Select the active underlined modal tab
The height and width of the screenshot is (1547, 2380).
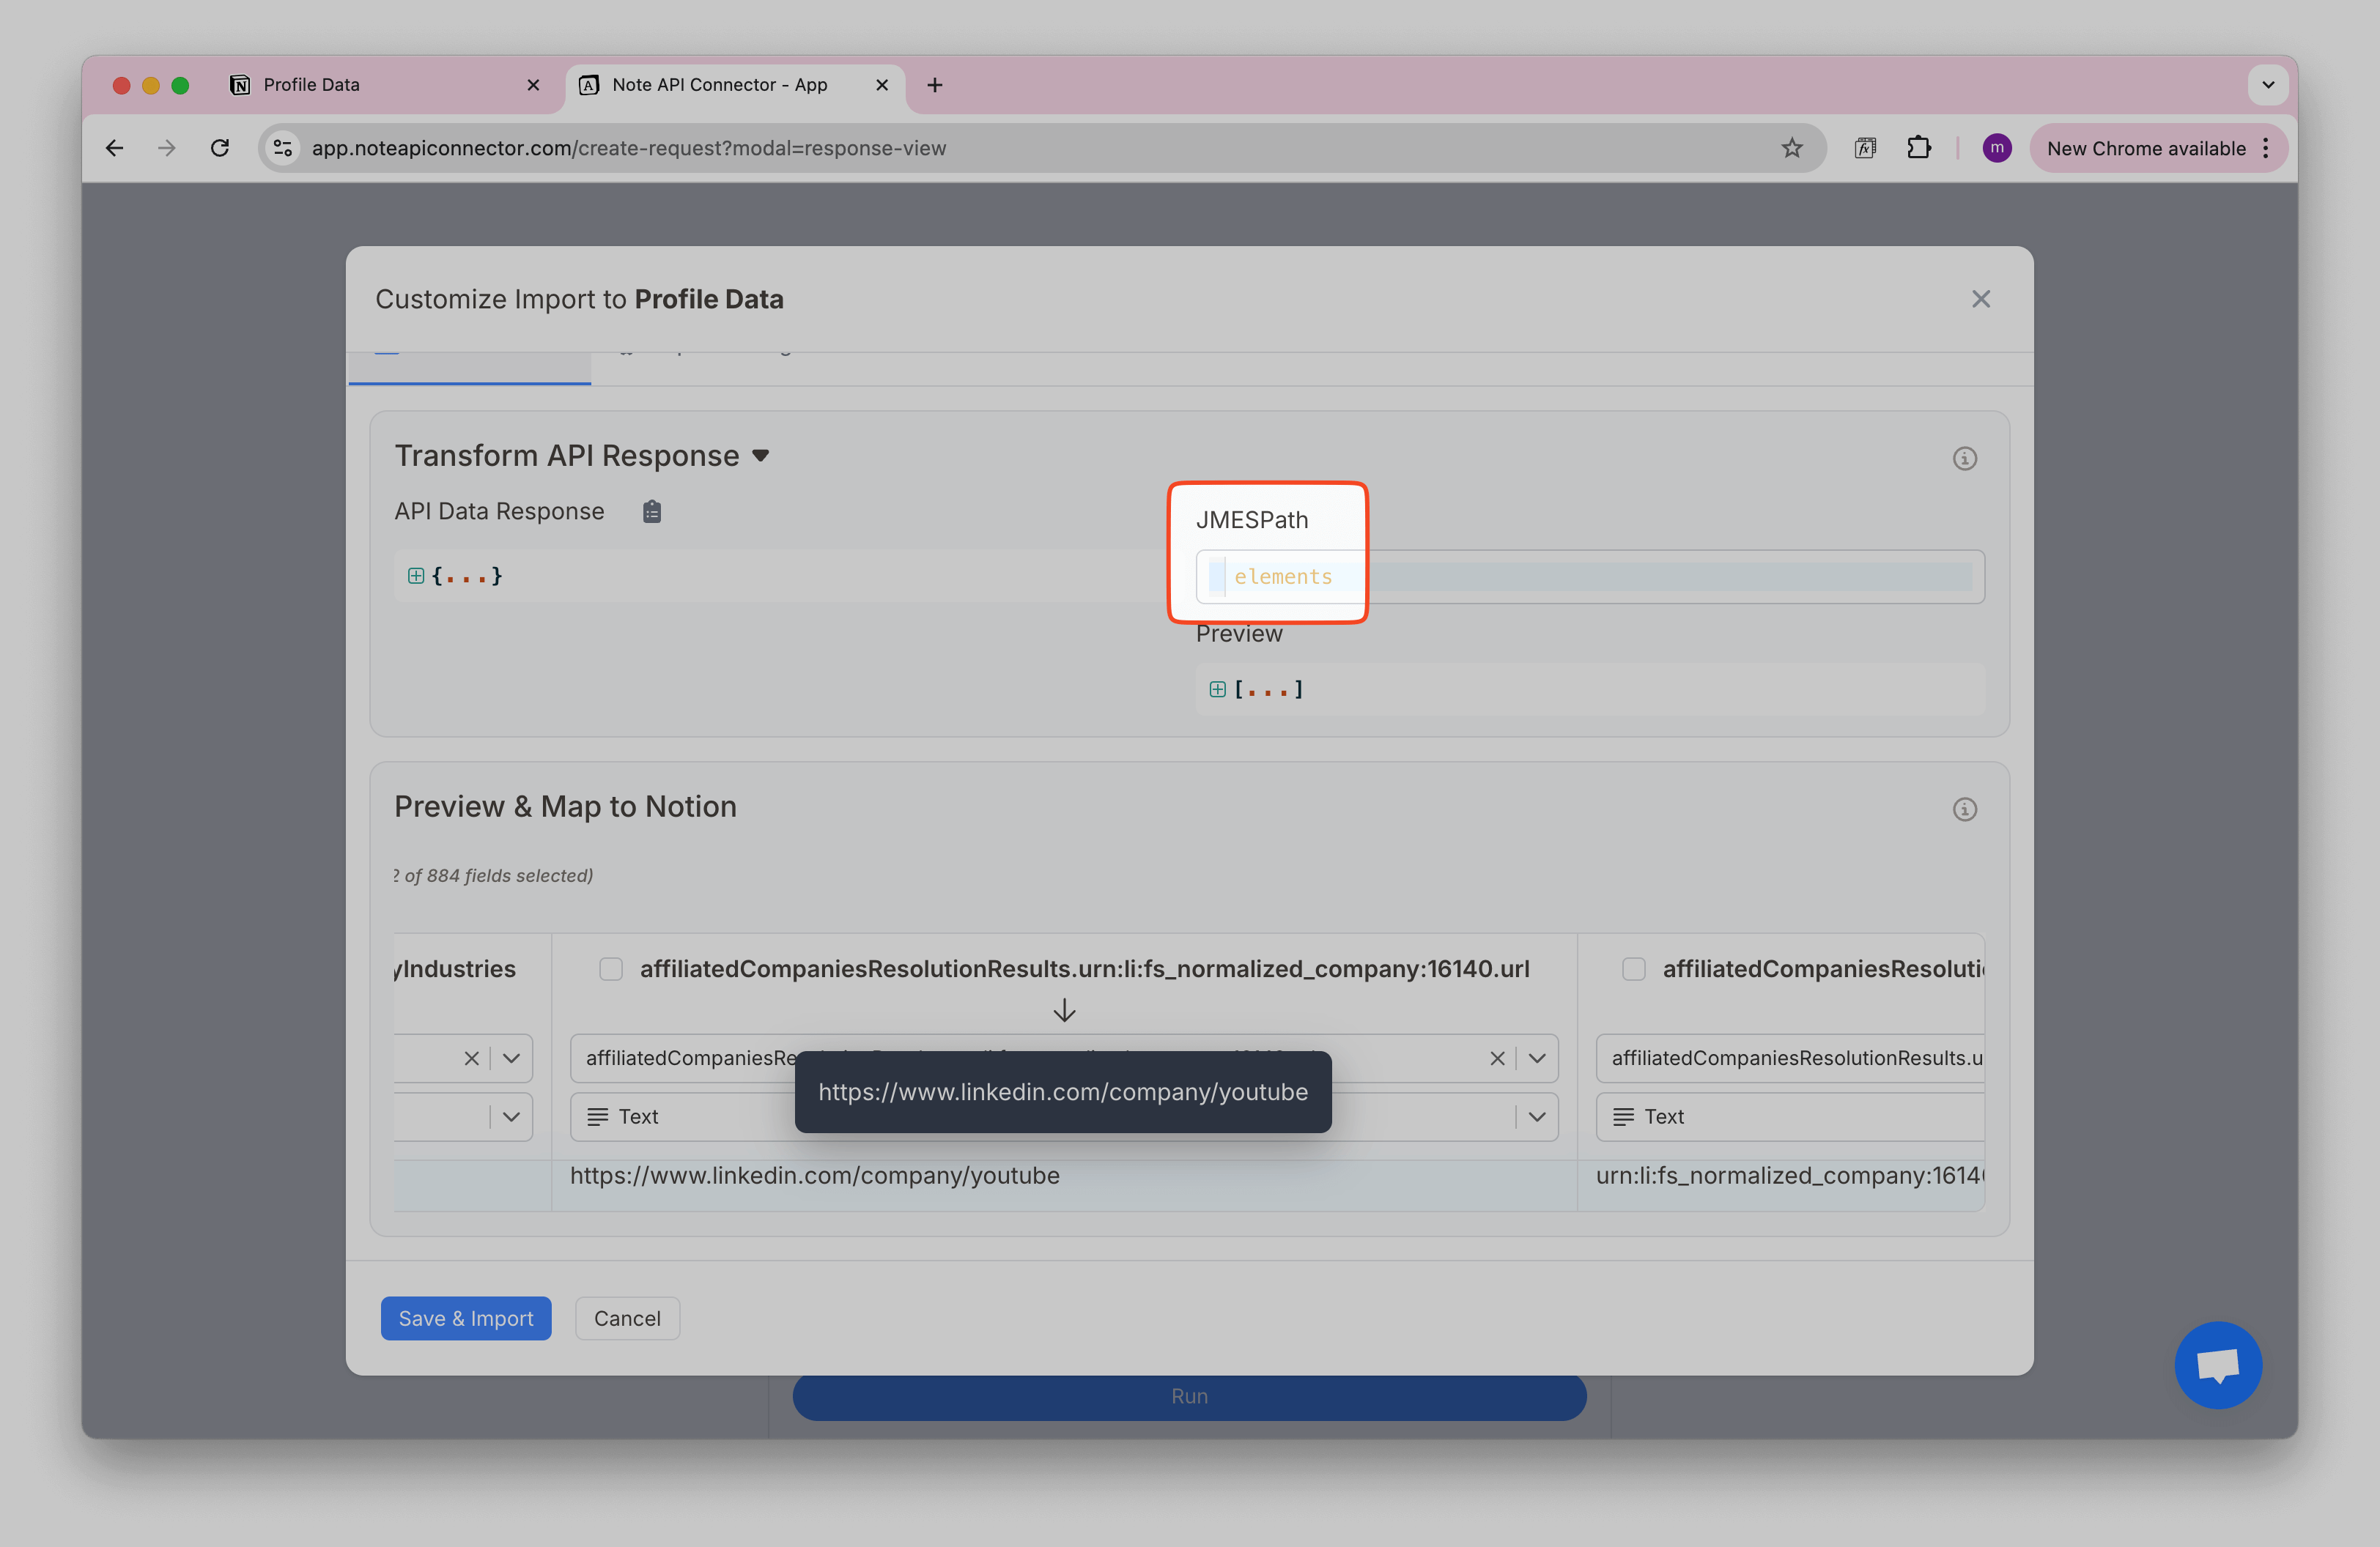[469, 368]
